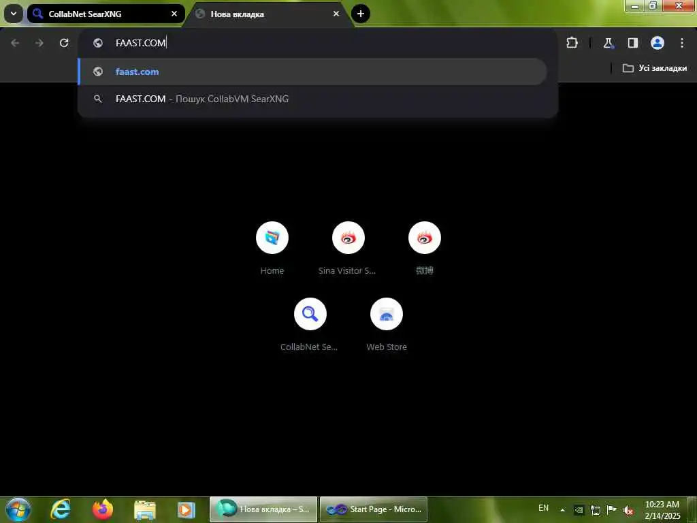
Task: Open the Action Center flag icon
Action: (x=612, y=509)
